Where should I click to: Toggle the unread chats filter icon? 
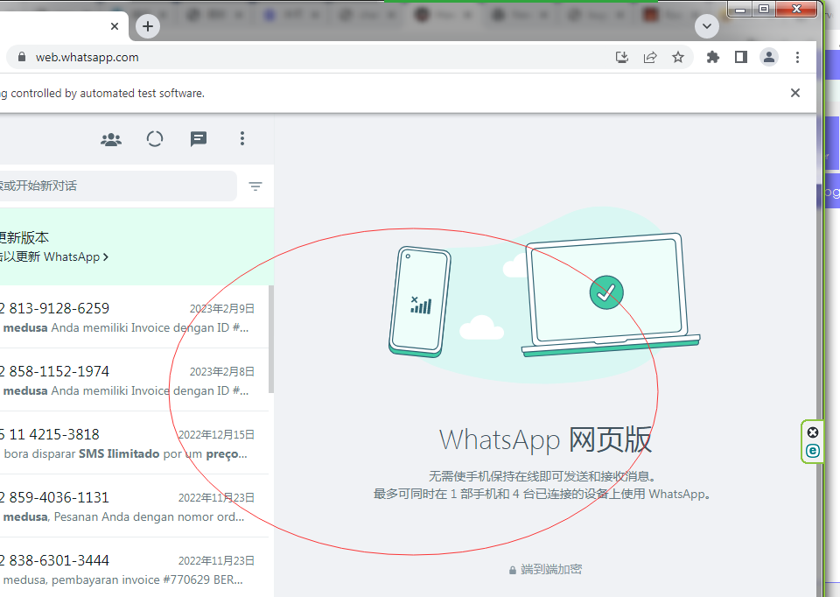pyautogui.click(x=255, y=186)
